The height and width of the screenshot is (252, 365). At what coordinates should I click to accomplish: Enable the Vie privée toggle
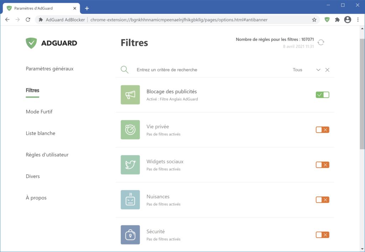(322, 130)
